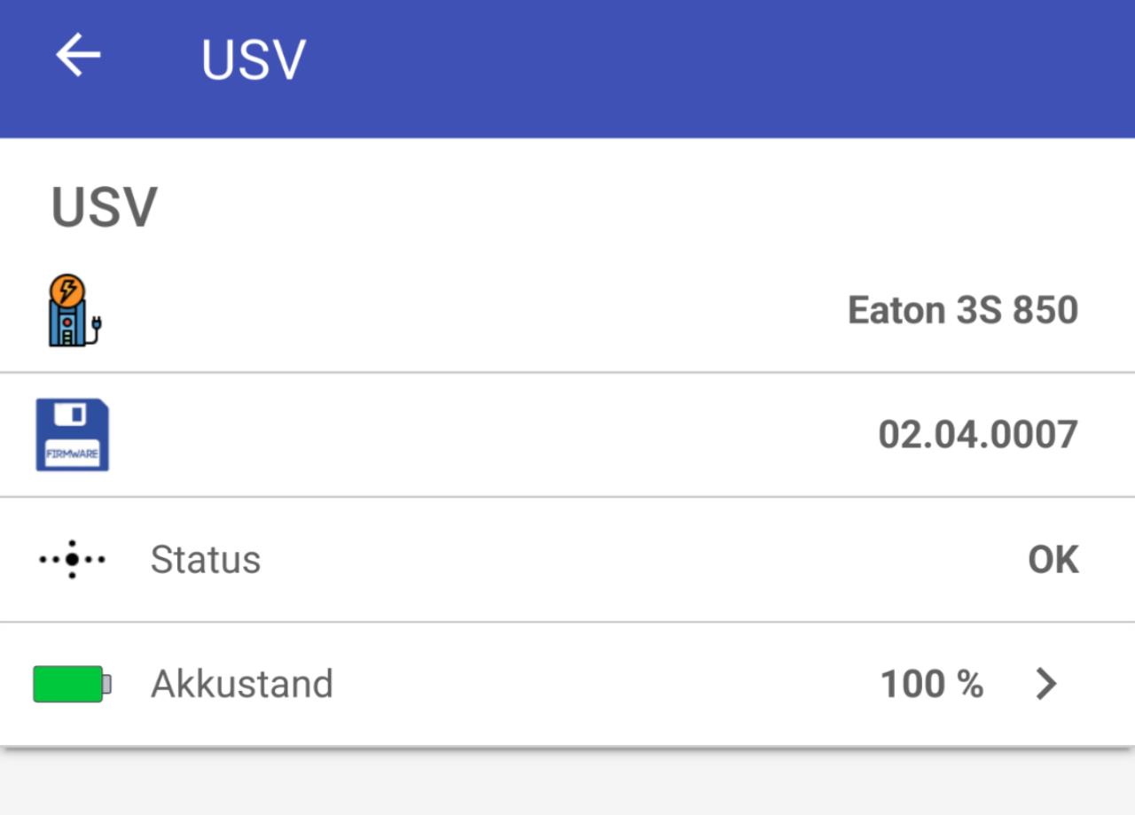Click the Status label
This screenshot has height=815, width=1135.
pos(205,560)
